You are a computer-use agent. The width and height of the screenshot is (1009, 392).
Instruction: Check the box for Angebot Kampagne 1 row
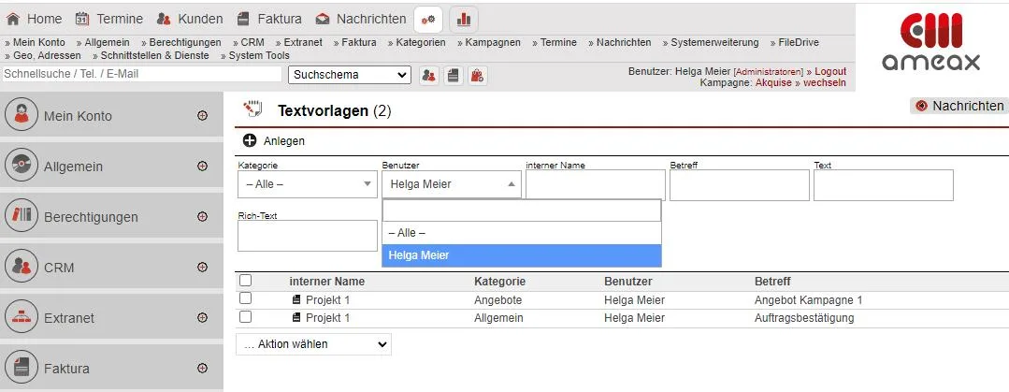(246, 299)
